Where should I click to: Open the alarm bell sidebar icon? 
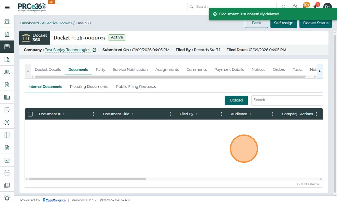[x=7, y=198]
